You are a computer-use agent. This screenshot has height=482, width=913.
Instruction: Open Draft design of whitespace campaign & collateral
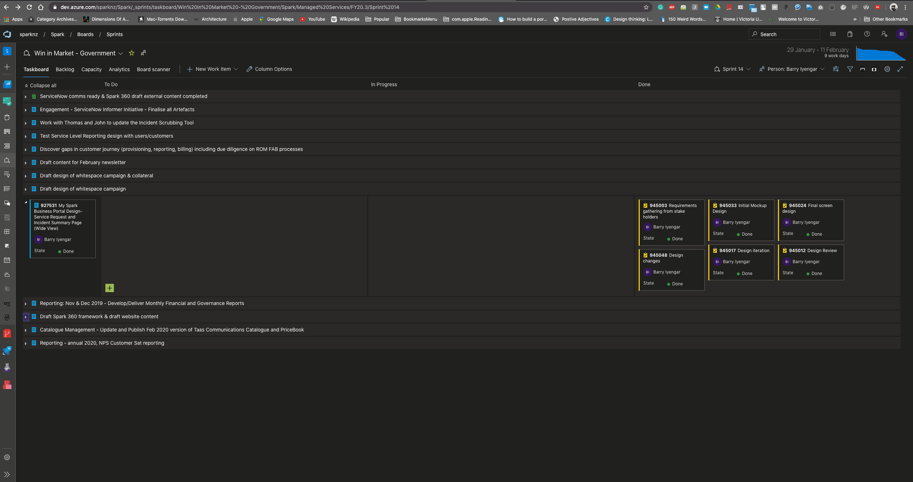pyautogui.click(x=96, y=176)
